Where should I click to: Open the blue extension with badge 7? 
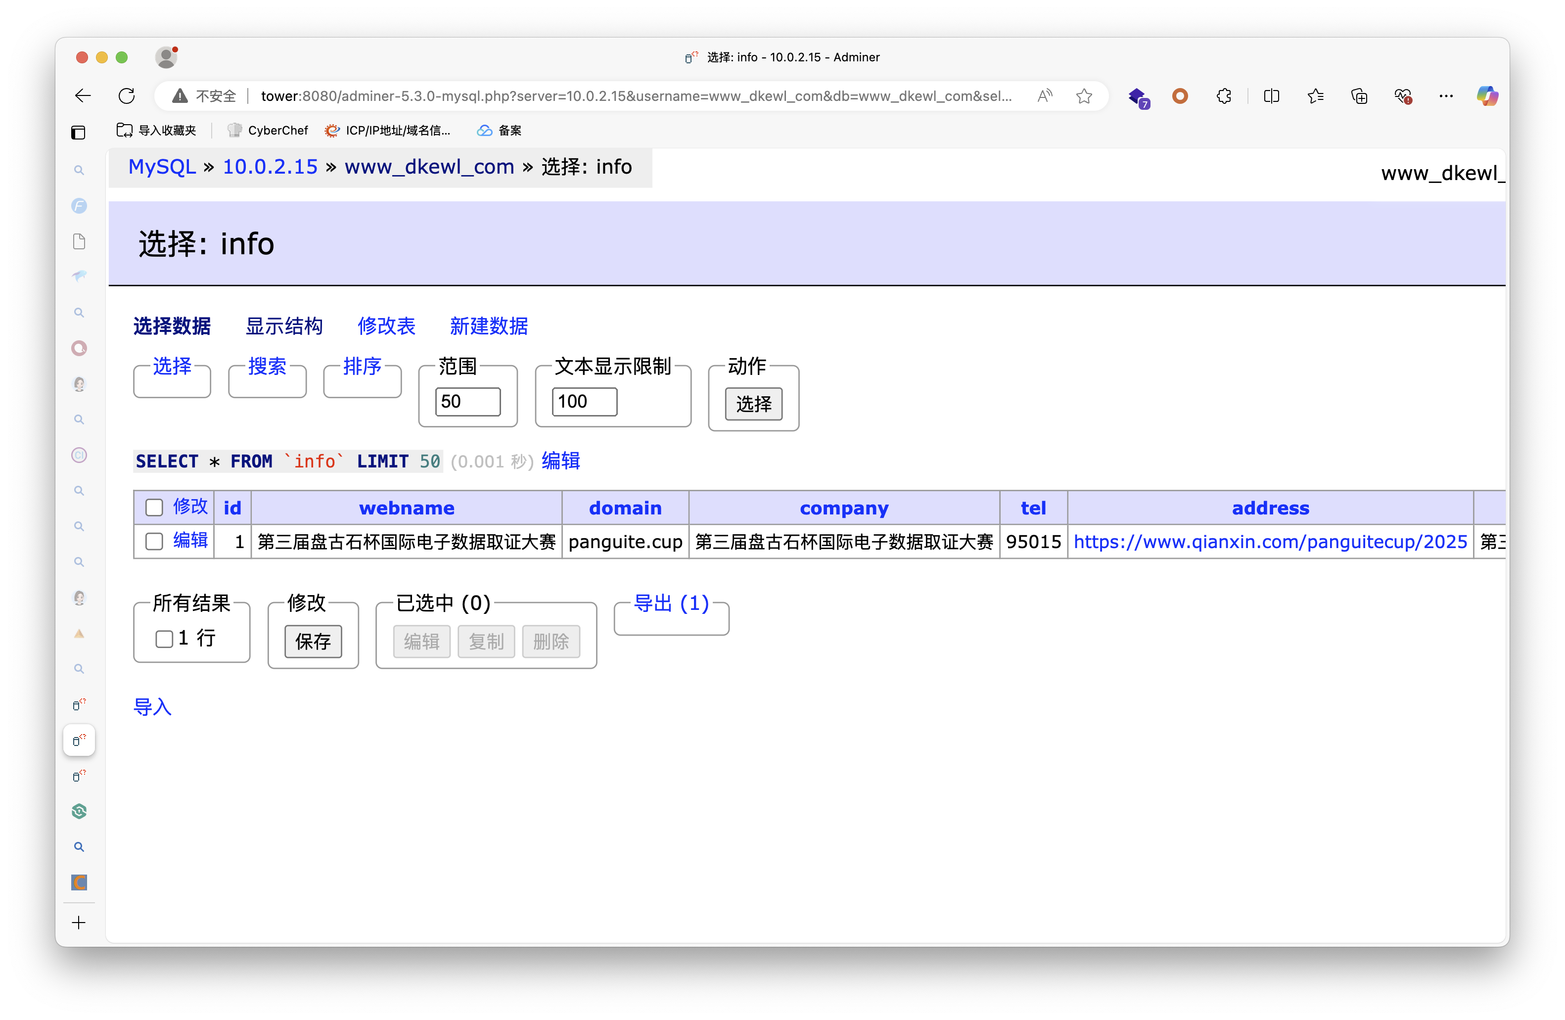click(1138, 97)
